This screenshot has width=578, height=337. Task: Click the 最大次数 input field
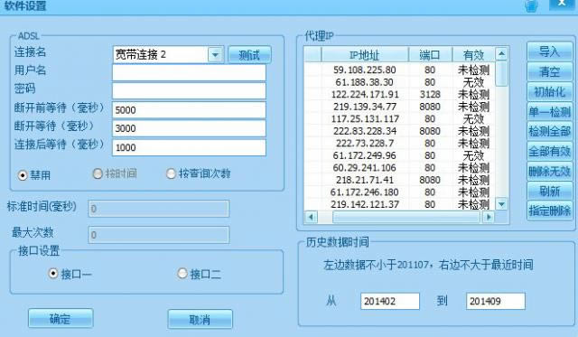(x=159, y=235)
